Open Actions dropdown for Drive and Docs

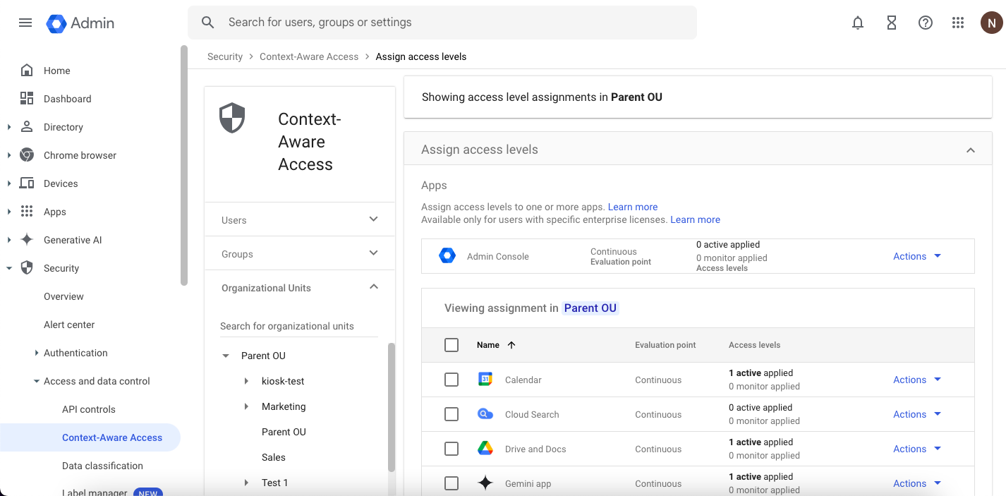(x=917, y=449)
